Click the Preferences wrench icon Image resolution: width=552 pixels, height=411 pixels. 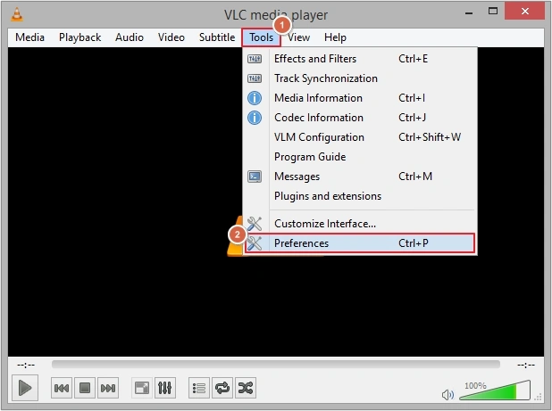(x=255, y=243)
